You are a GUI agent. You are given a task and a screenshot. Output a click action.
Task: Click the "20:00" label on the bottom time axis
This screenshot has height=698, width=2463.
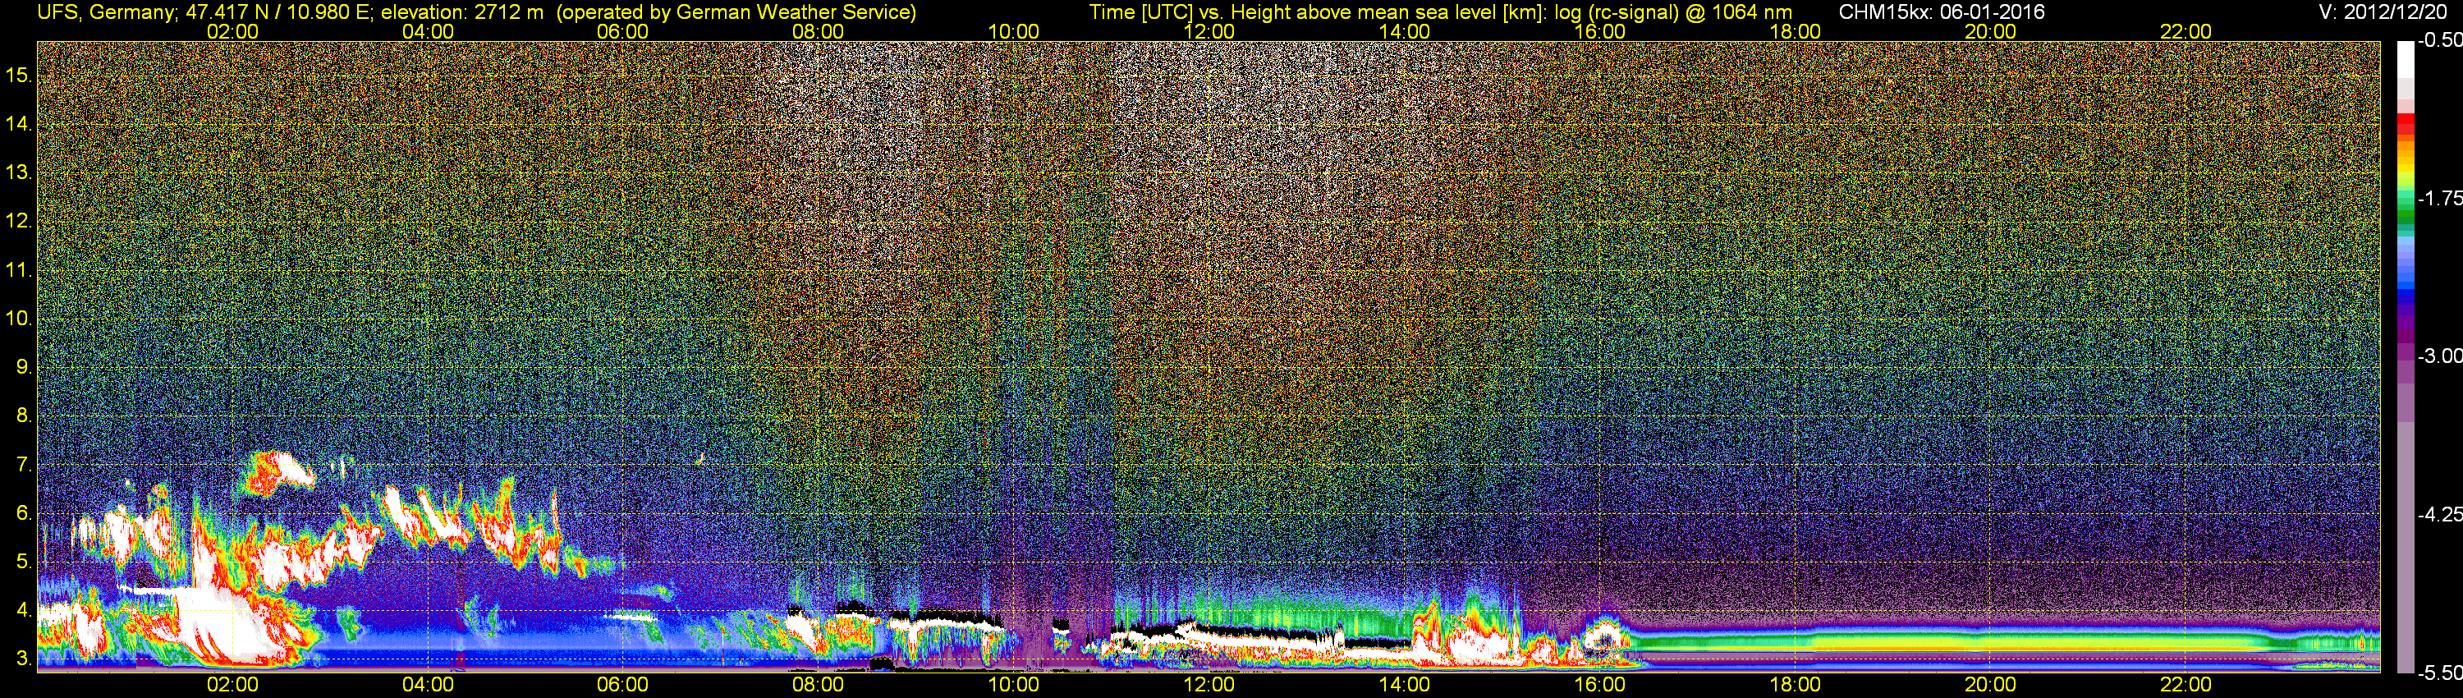tap(1991, 685)
